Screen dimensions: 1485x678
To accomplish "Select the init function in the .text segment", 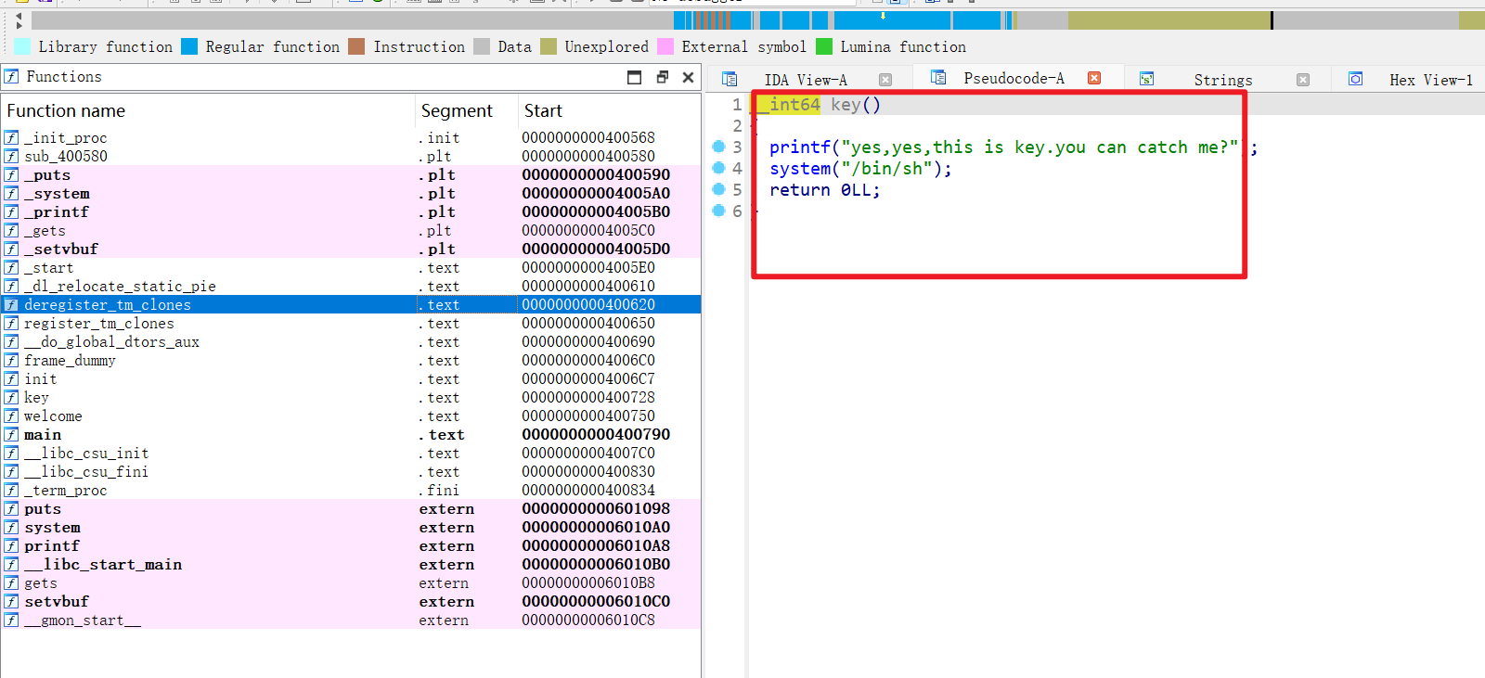I will 351,378.
